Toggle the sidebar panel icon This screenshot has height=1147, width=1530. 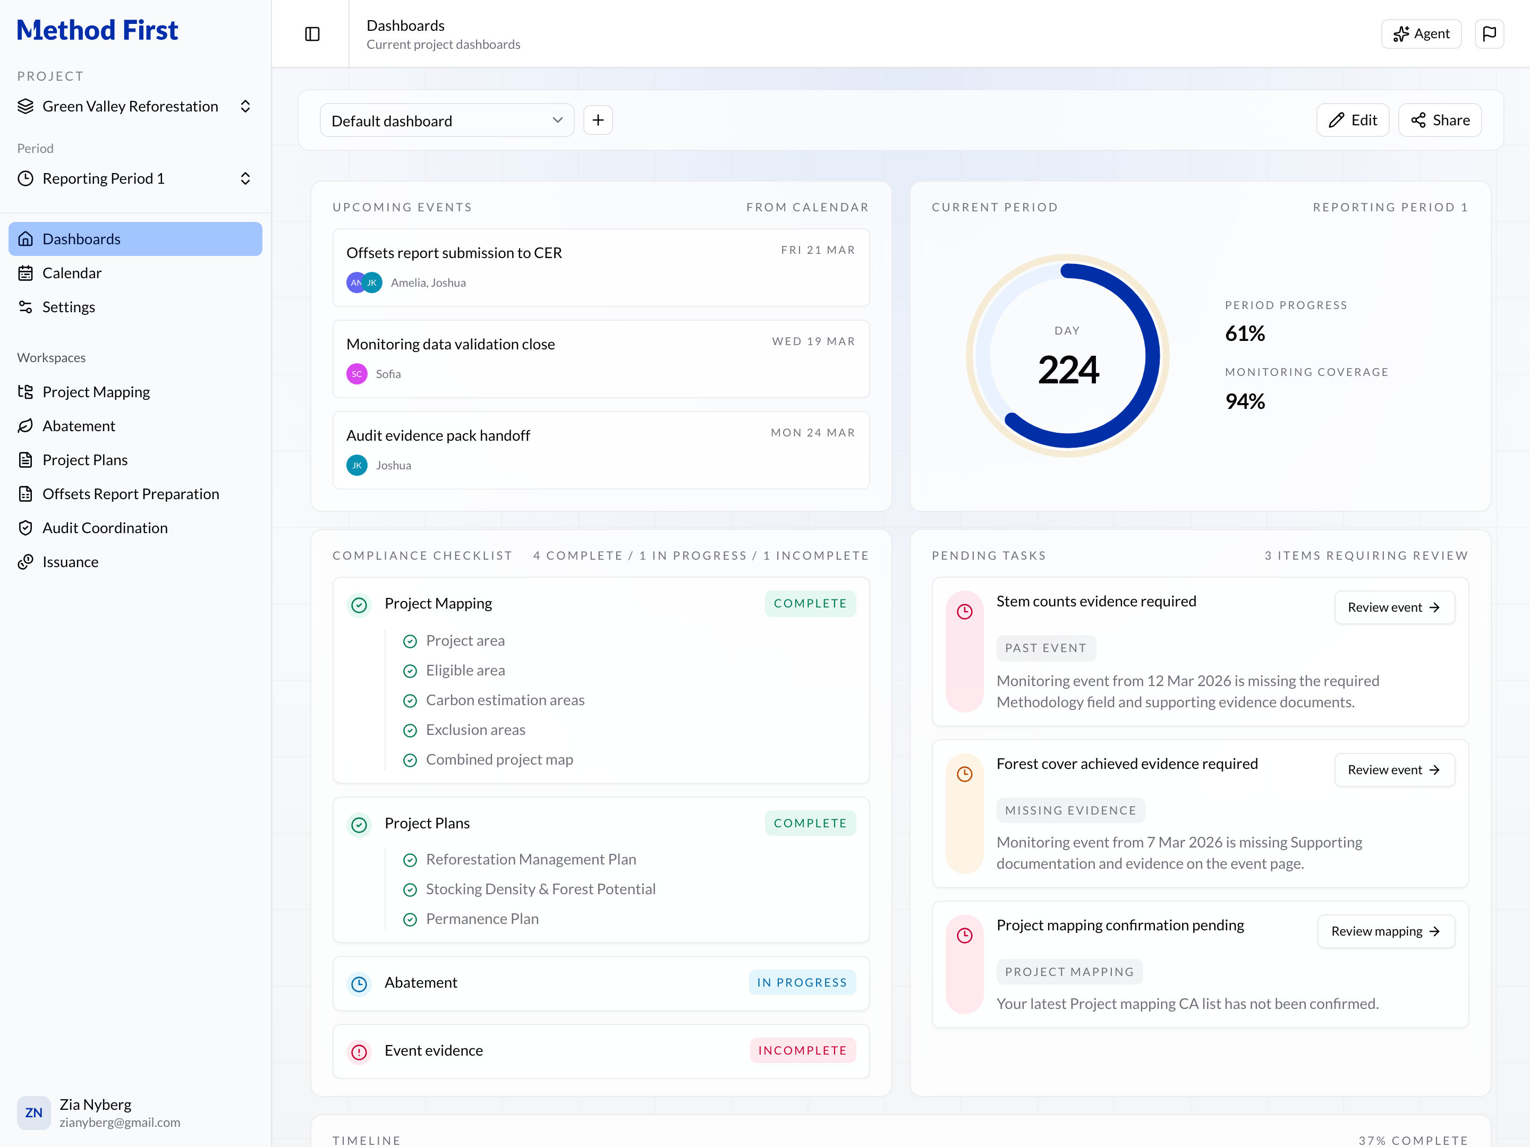pos(312,34)
